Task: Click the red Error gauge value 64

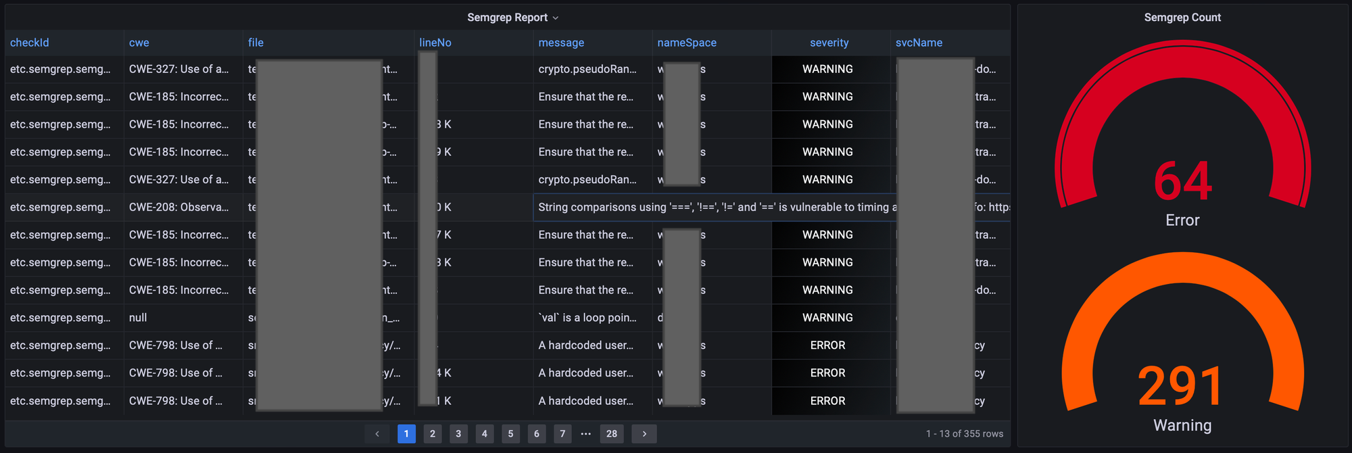Action: click(x=1183, y=181)
